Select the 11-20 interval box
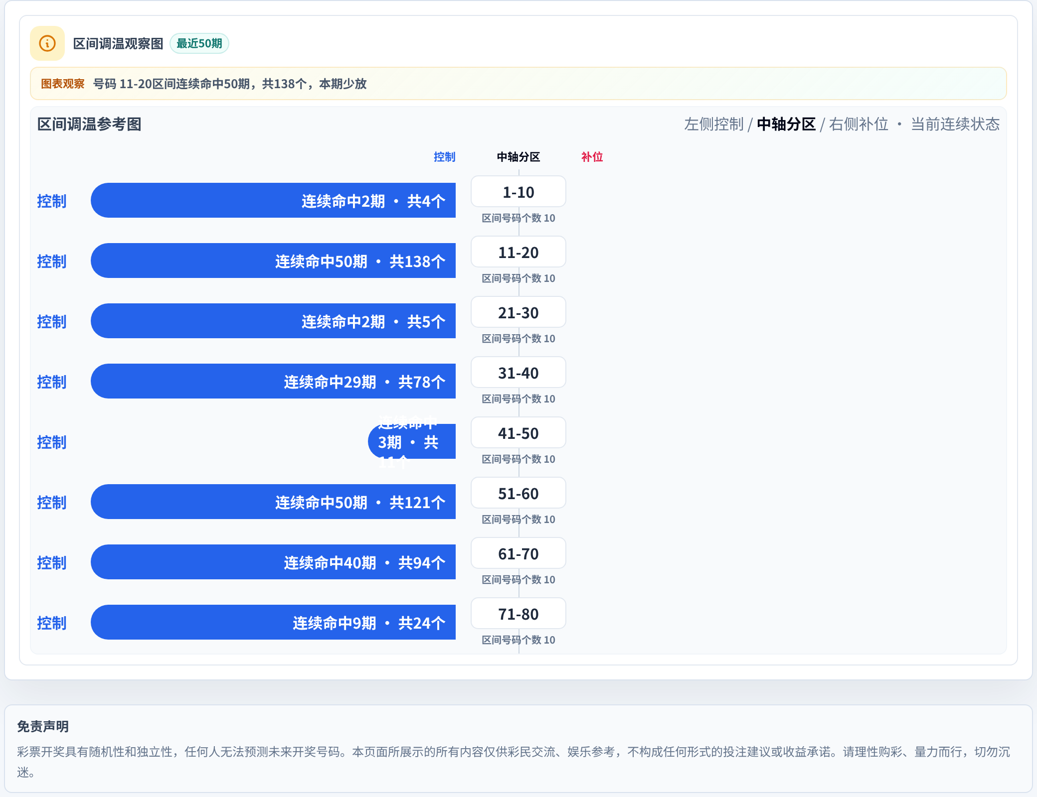 click(x=518, y=252)
